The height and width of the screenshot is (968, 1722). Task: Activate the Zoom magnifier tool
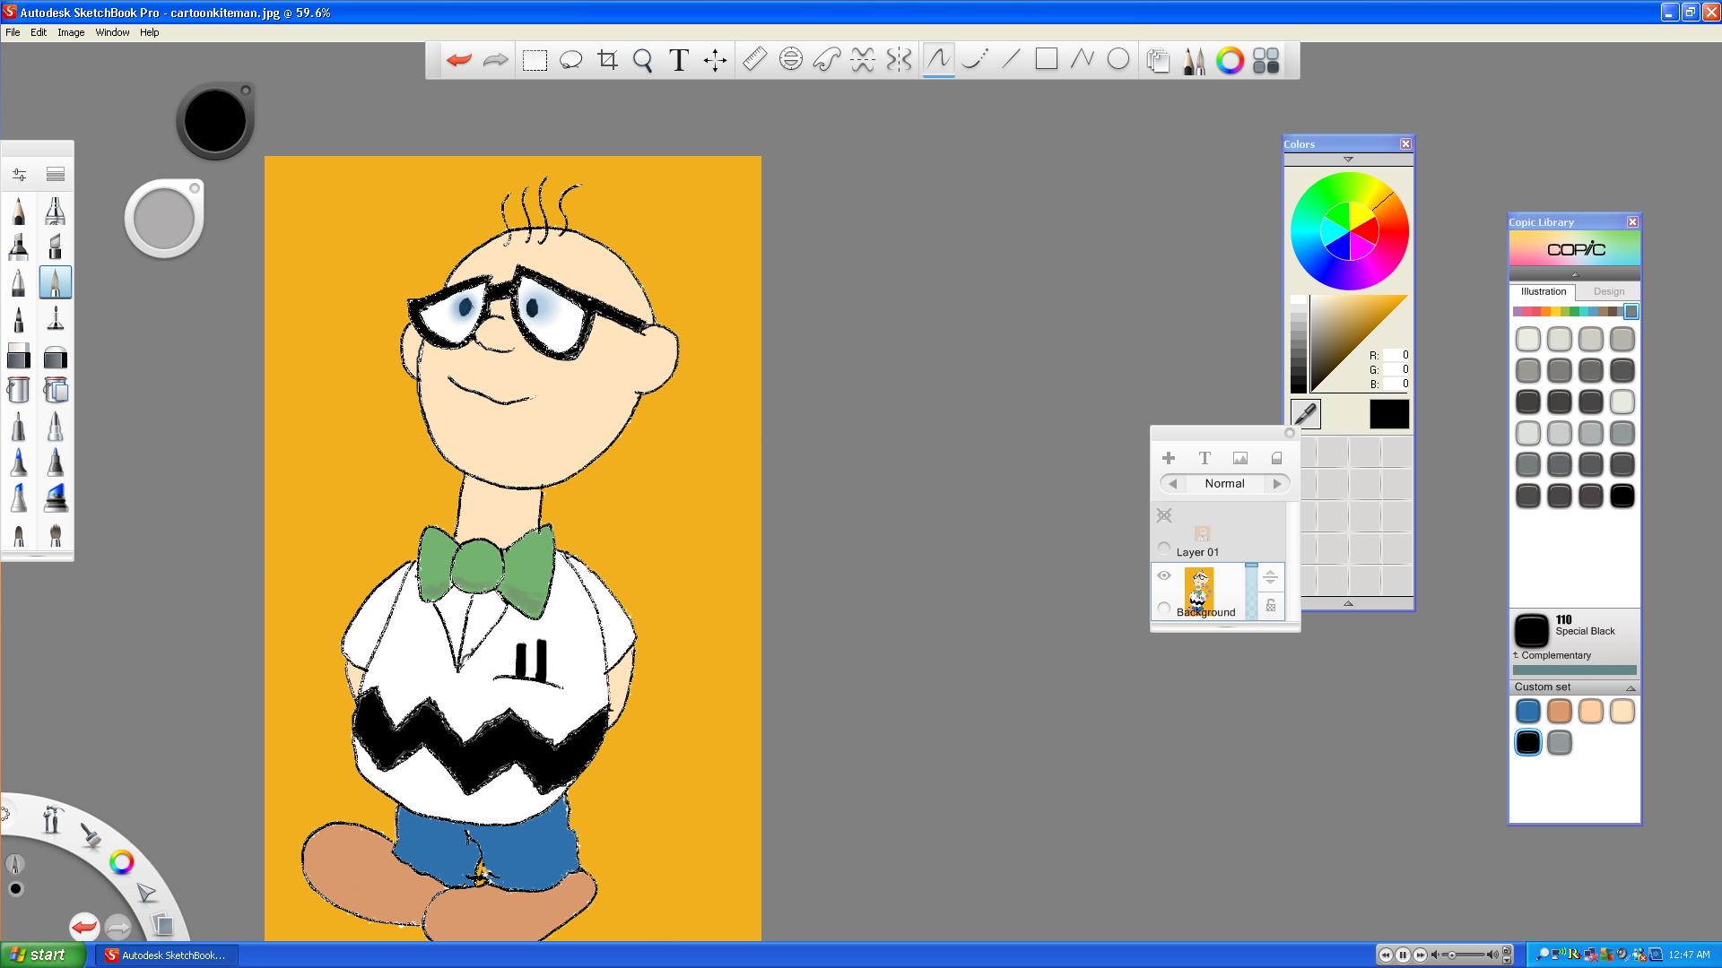(642, 60)
